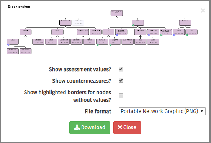Click the X icon on red Close button
Image resolution: width=211 pixels, height=143 pixels.
[x=120, y=127]
